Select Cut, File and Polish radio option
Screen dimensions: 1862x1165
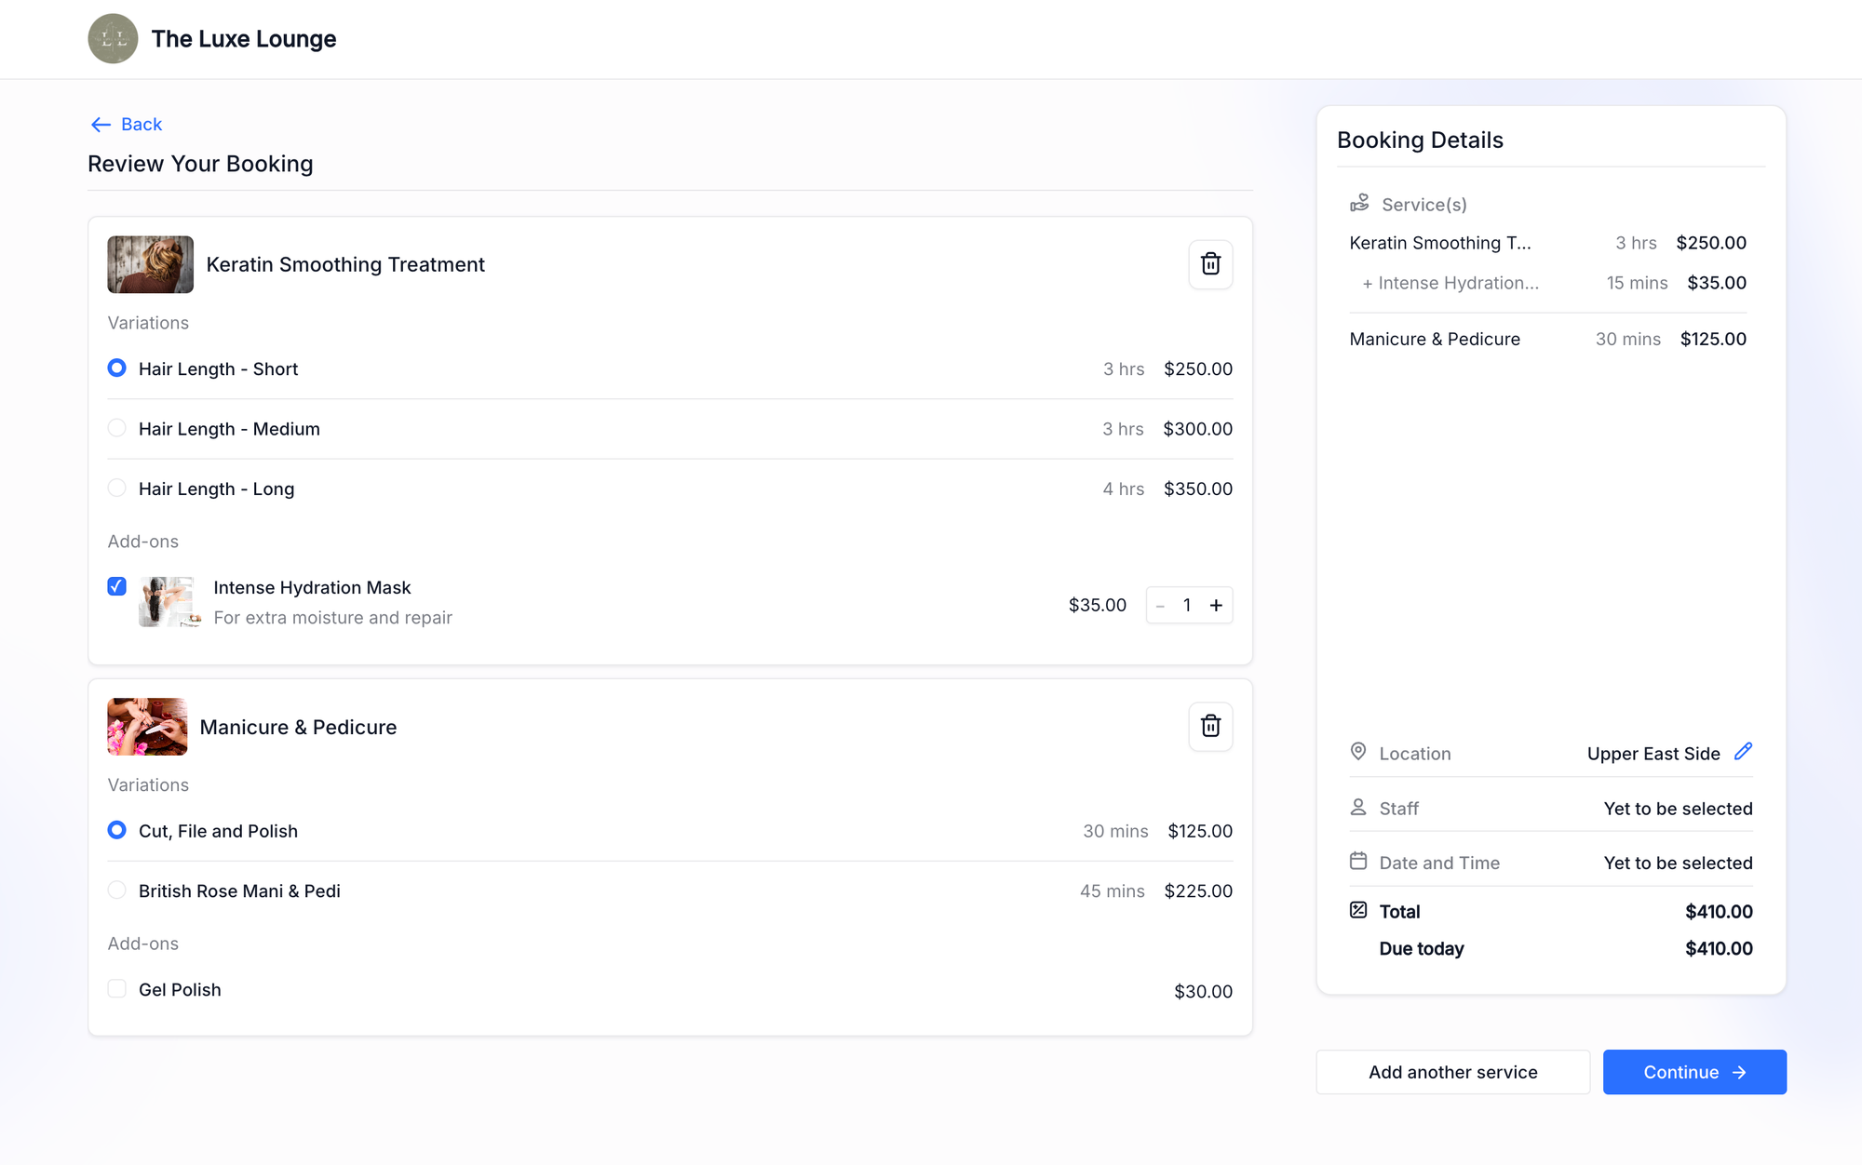pos(116,830)
